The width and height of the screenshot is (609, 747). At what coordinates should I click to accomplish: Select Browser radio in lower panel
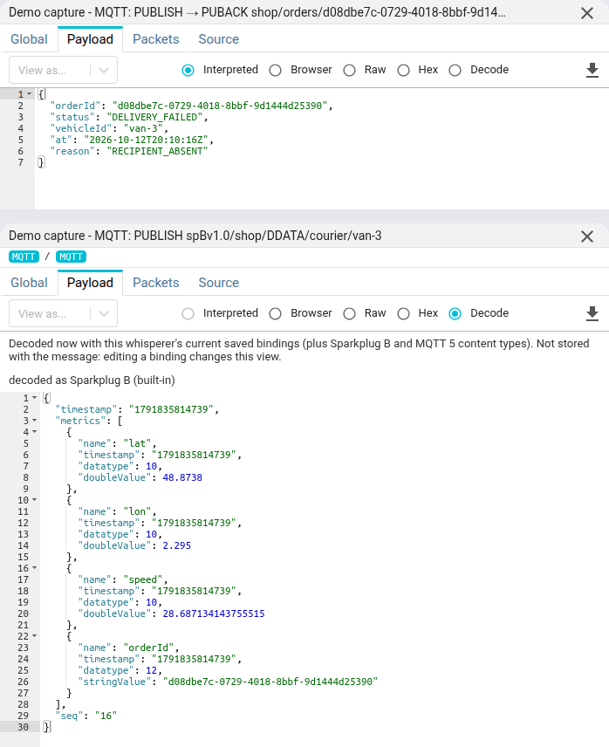coord(275,313)
